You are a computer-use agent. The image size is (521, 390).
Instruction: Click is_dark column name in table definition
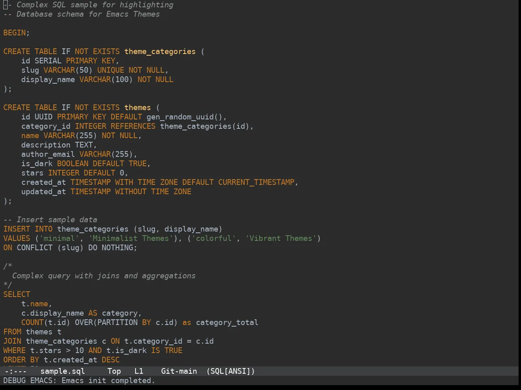(37, 164)
